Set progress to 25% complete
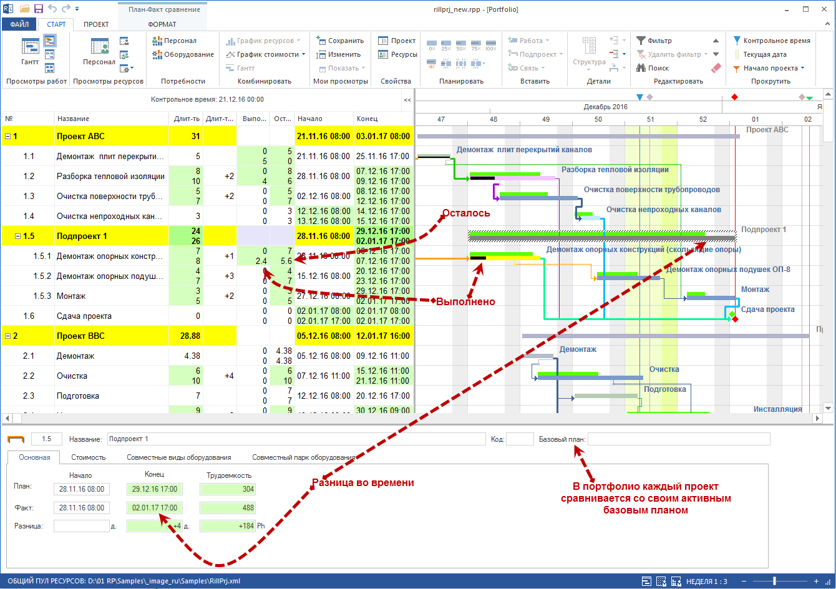 446,46
